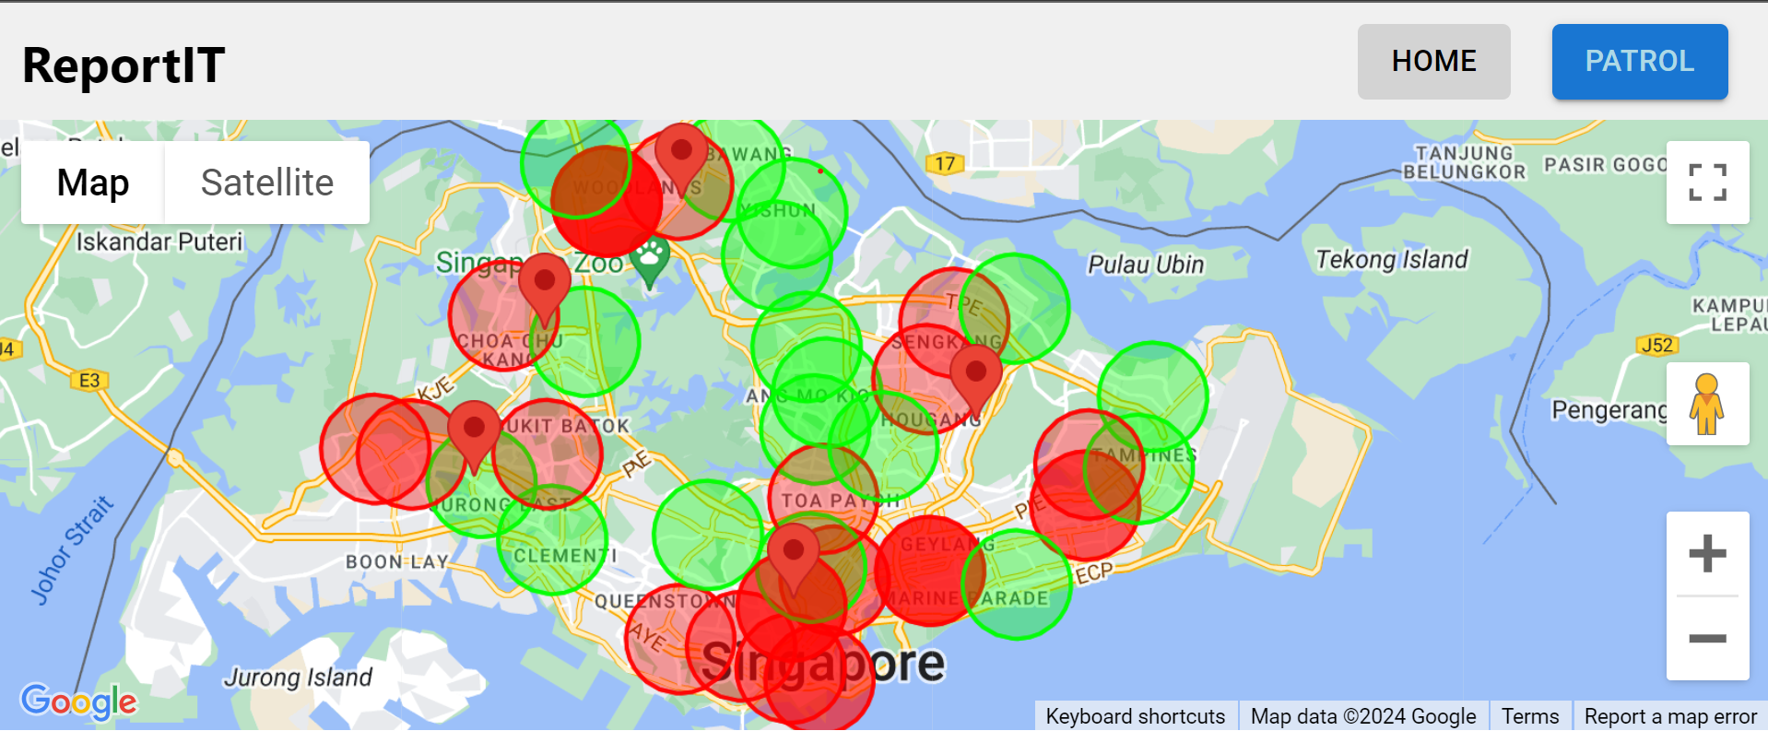
Task: Click the Pulau Ubin map label
Action: click(1146, 265)
